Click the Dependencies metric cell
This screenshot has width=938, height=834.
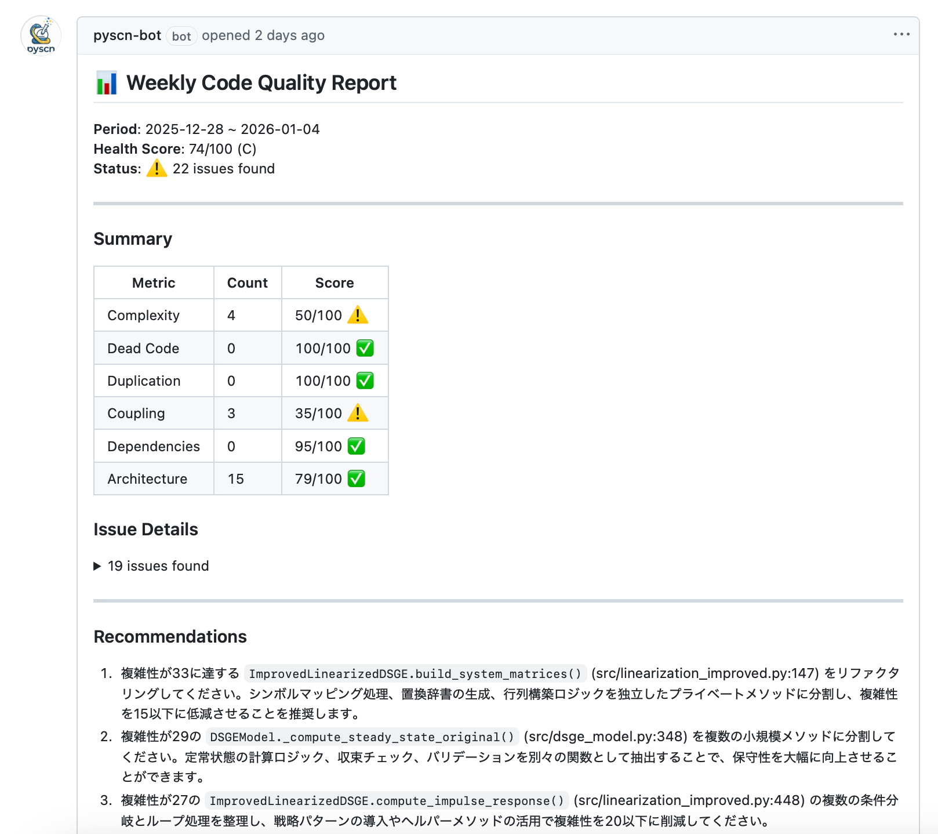coord(154,446)
